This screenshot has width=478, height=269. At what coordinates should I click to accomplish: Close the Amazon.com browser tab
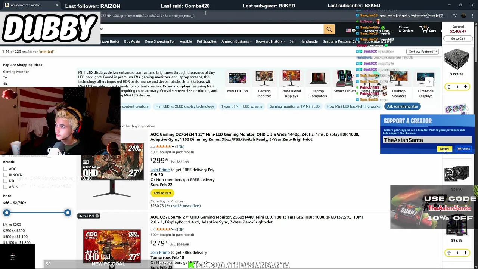[x=57, y=5]
